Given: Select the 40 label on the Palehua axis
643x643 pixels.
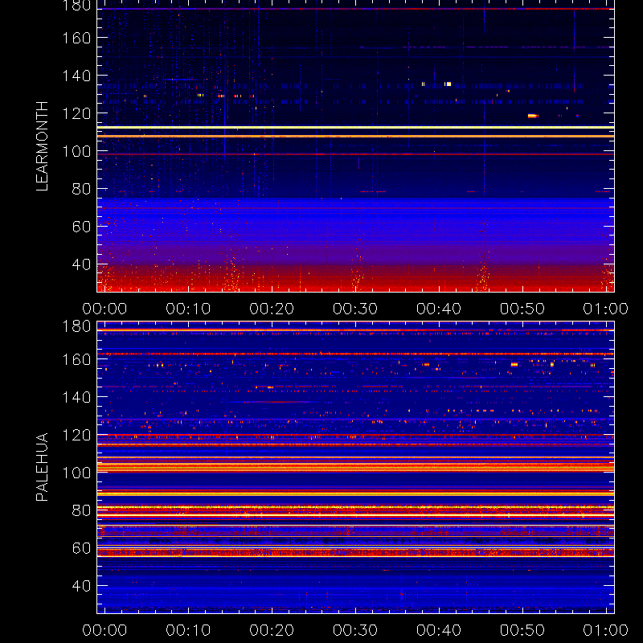Looking at the screenshot, I should 81,586.
